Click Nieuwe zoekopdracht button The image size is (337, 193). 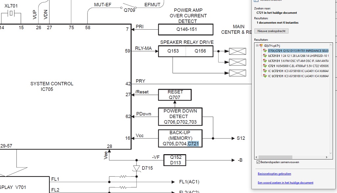point(271,31)
